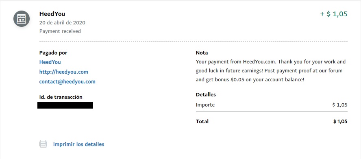Click the green + $ 1,05 amount

334,14
